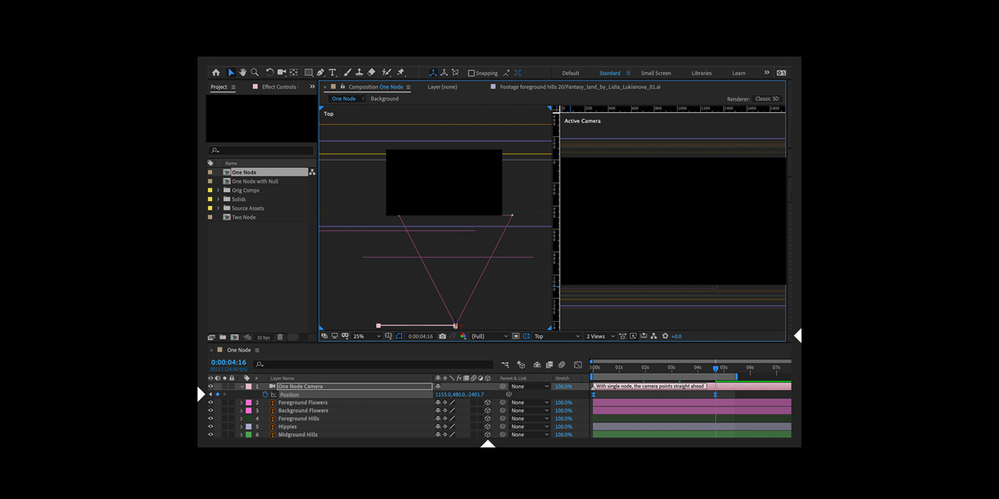Expand the Orig Comps folder
This screenshot has height=499, width=999.
click(x=218, y=190)
